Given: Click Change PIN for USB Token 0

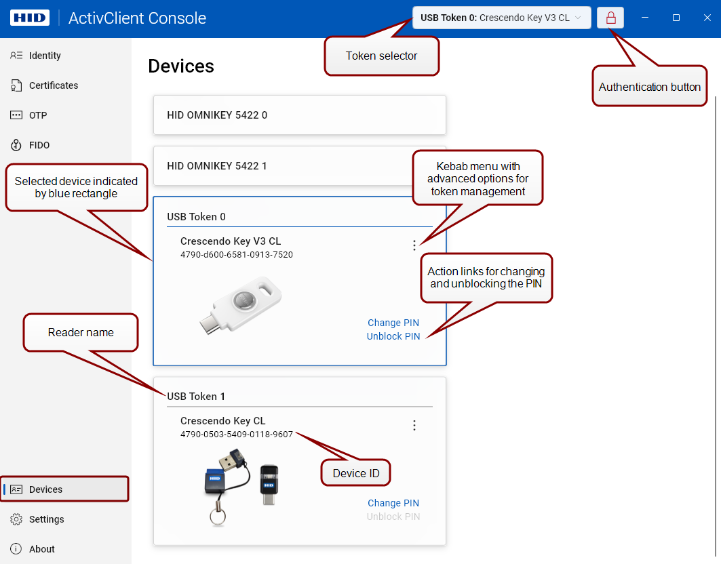Looking at the screenshot, I should point(393,323).
